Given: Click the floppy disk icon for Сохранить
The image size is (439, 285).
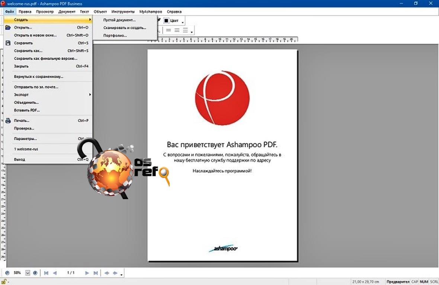Looking at the screenshot, I should [8, 43].
